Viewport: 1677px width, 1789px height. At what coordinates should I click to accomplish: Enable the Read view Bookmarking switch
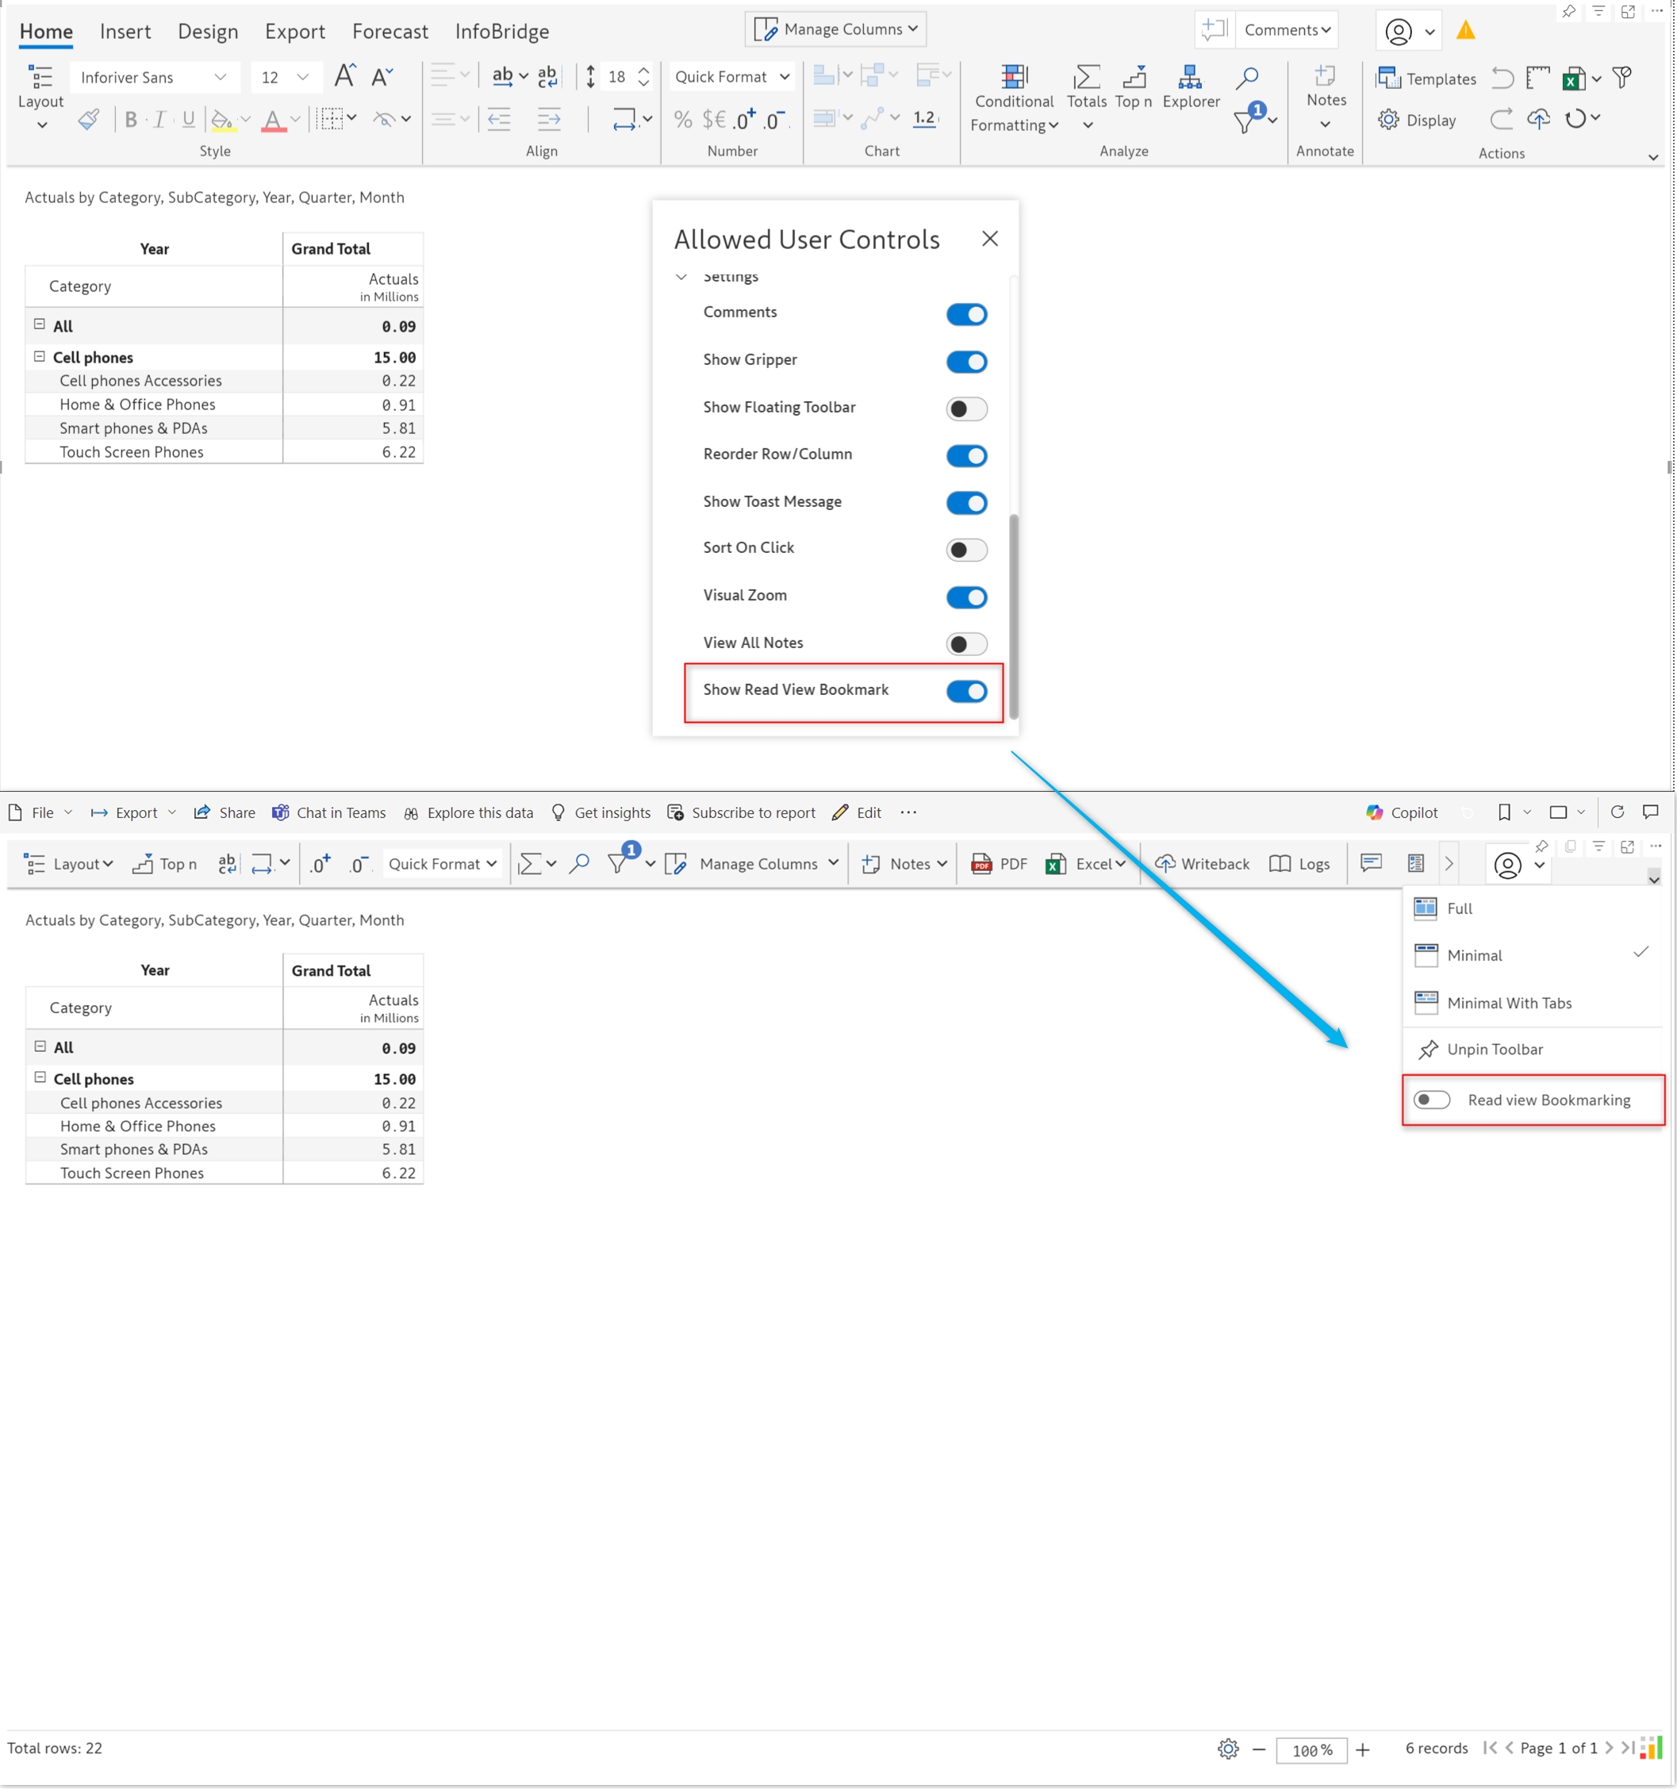(1431, 1100)
